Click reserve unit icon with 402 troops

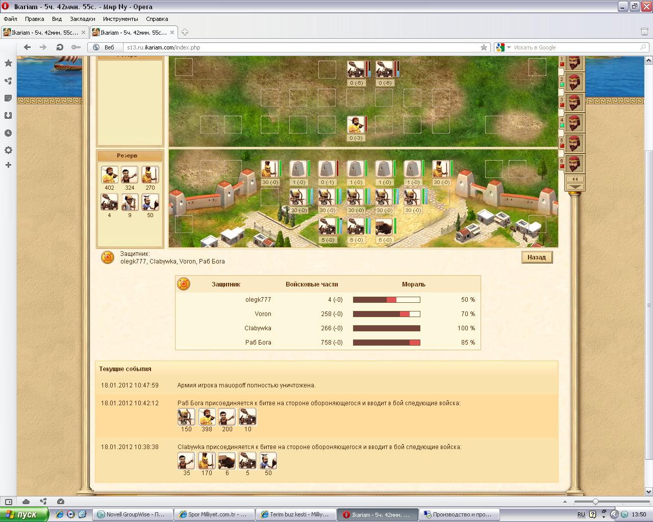point(110,175)
